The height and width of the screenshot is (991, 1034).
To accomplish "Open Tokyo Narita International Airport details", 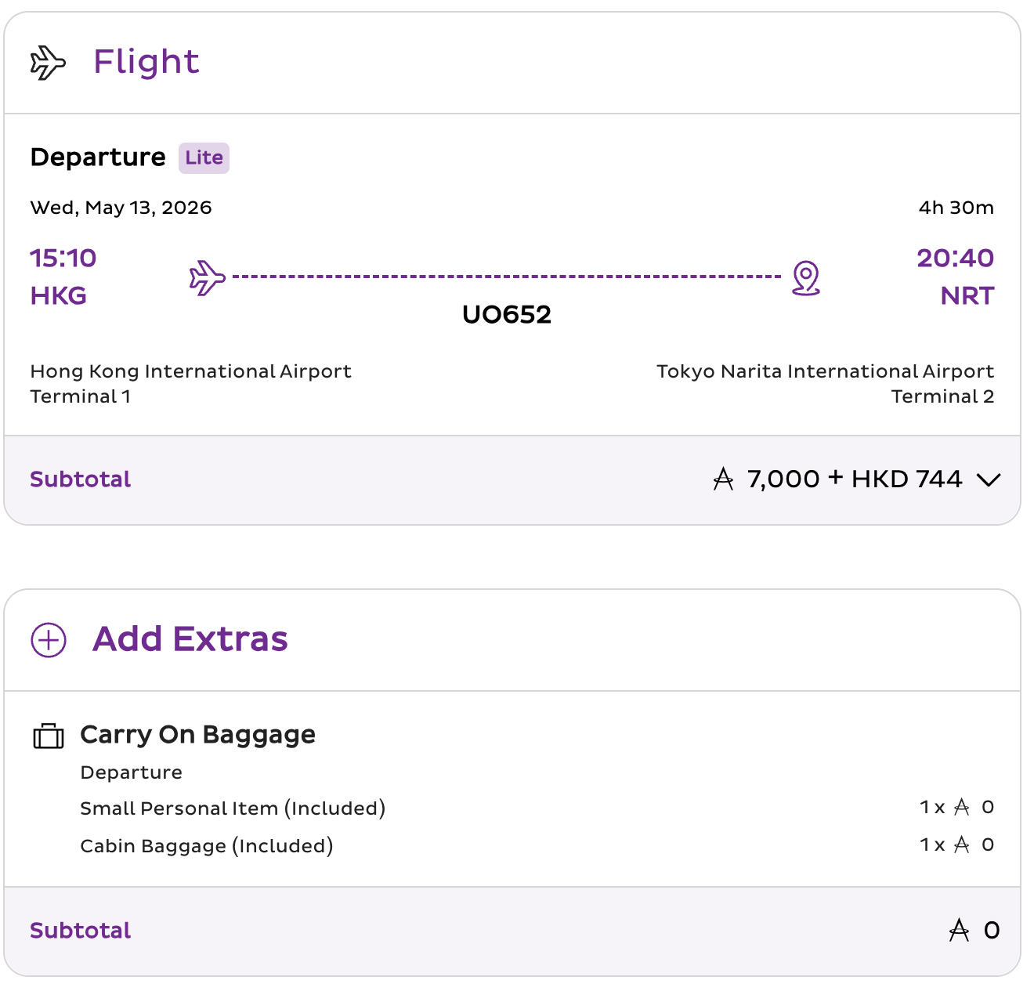I will pyautogui.click(x=825, y=371).
